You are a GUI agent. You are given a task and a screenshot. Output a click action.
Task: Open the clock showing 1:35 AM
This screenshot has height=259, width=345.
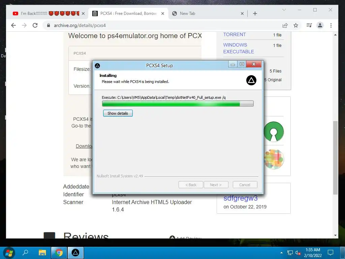click(x=313, y=253)
